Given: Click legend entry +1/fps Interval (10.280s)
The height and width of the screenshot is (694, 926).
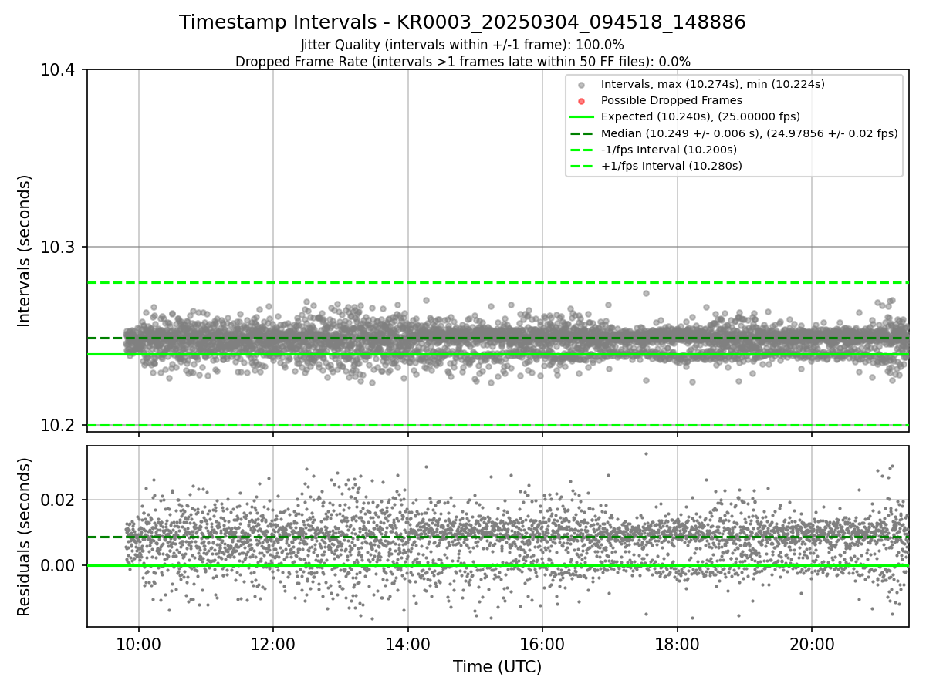Looking at the screenshot, I should [x=671, y=166].
